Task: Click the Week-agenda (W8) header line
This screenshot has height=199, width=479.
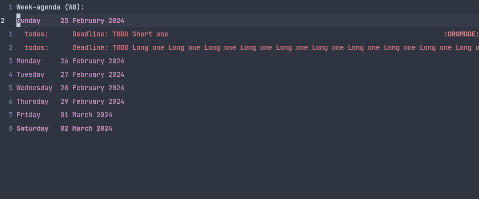Action: [50, 7]
